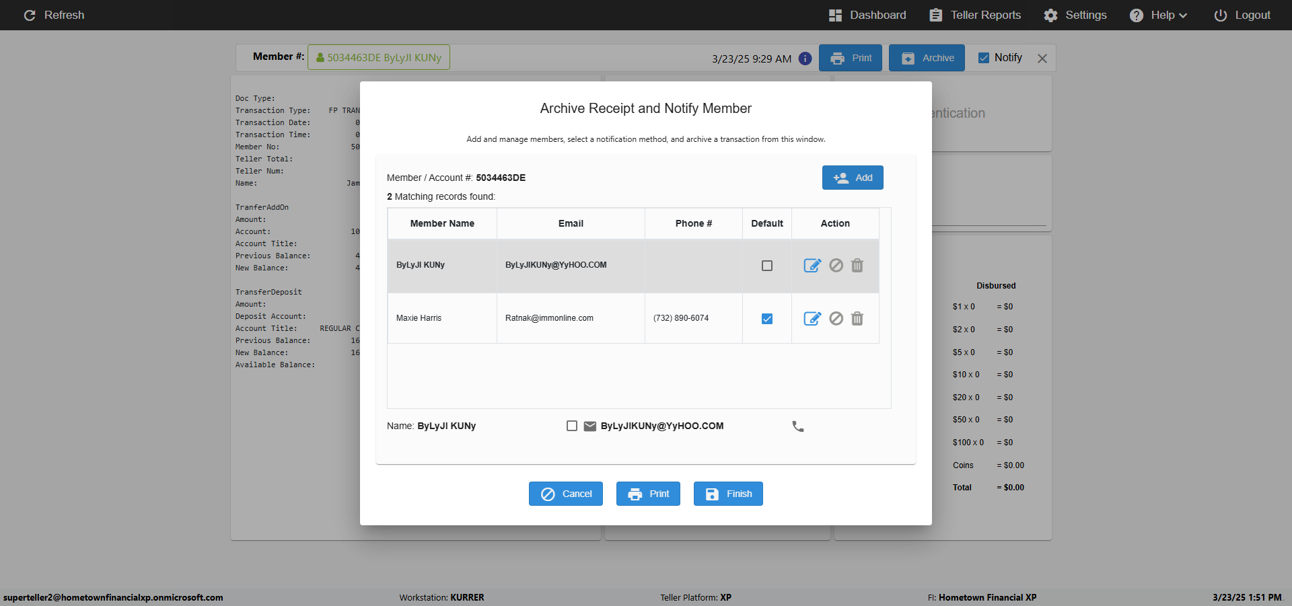This screenshot has width=1292, height=606.
Task: Edit the ByLyJI KUNy member record
Action: pos(812,266)
